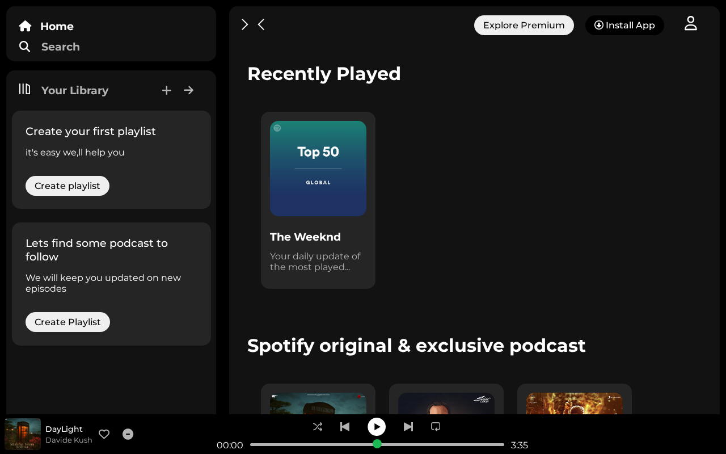Click the DayLight album art in the player
Viewport: 726px width, 454px height.
(23, 434)
